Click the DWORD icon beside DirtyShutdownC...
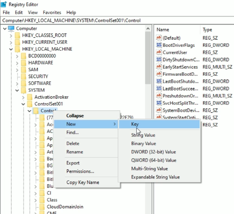Image resolution: width=234 pixels, height=214 pixels. pyautogui.click(x=159, y=59)
